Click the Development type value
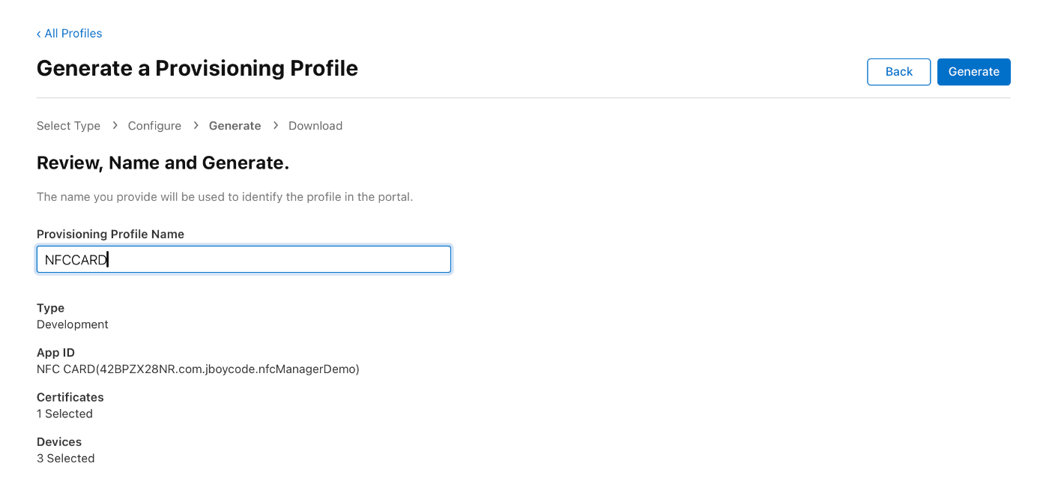The height and width of the screenshot is (502, 1049). [73, 324]
